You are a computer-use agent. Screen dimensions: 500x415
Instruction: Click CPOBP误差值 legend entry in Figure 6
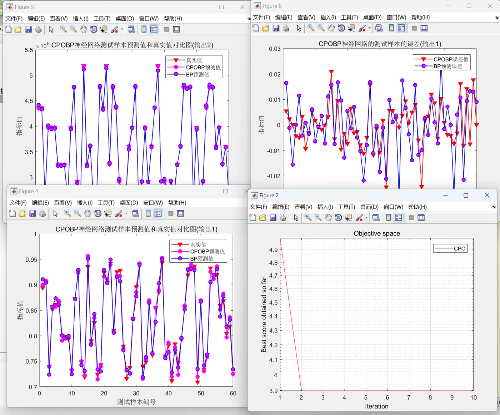(442, 59)
